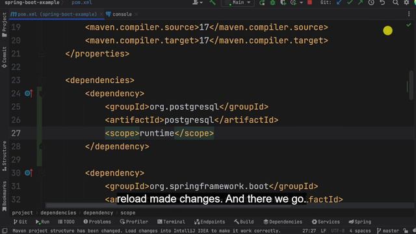Open the Dependencies tool window

(x=283, y=222)
